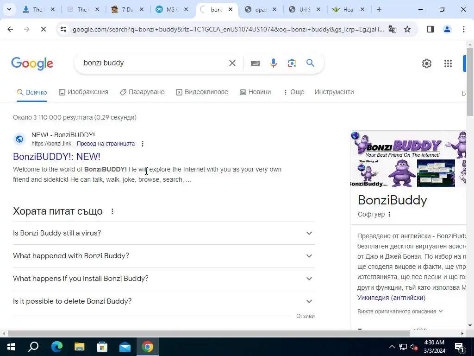Switch to Изображения tab

[83, 92]
